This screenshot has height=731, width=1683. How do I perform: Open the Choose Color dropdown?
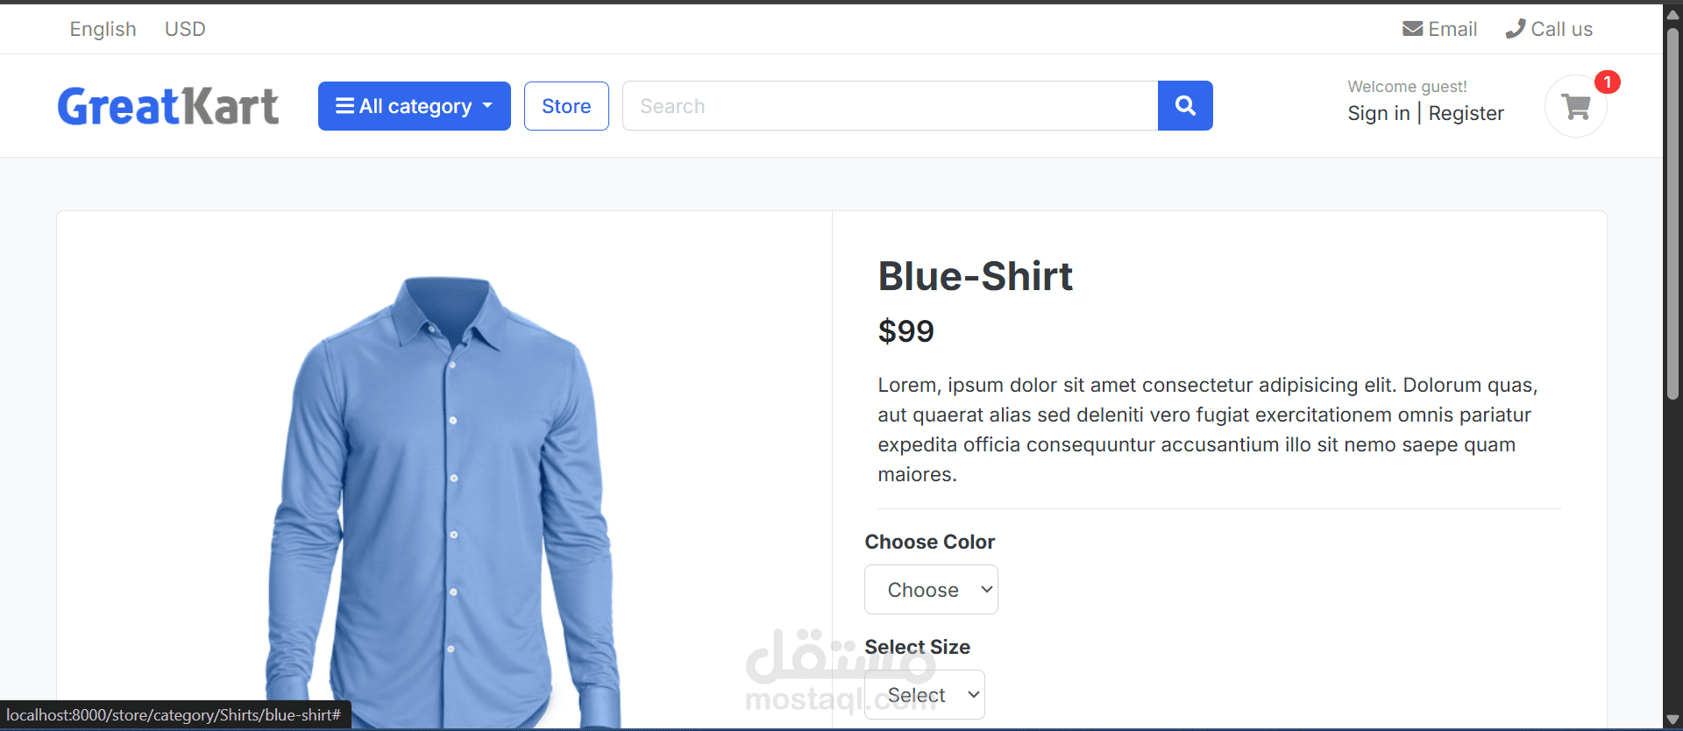[x=931, y=590]
